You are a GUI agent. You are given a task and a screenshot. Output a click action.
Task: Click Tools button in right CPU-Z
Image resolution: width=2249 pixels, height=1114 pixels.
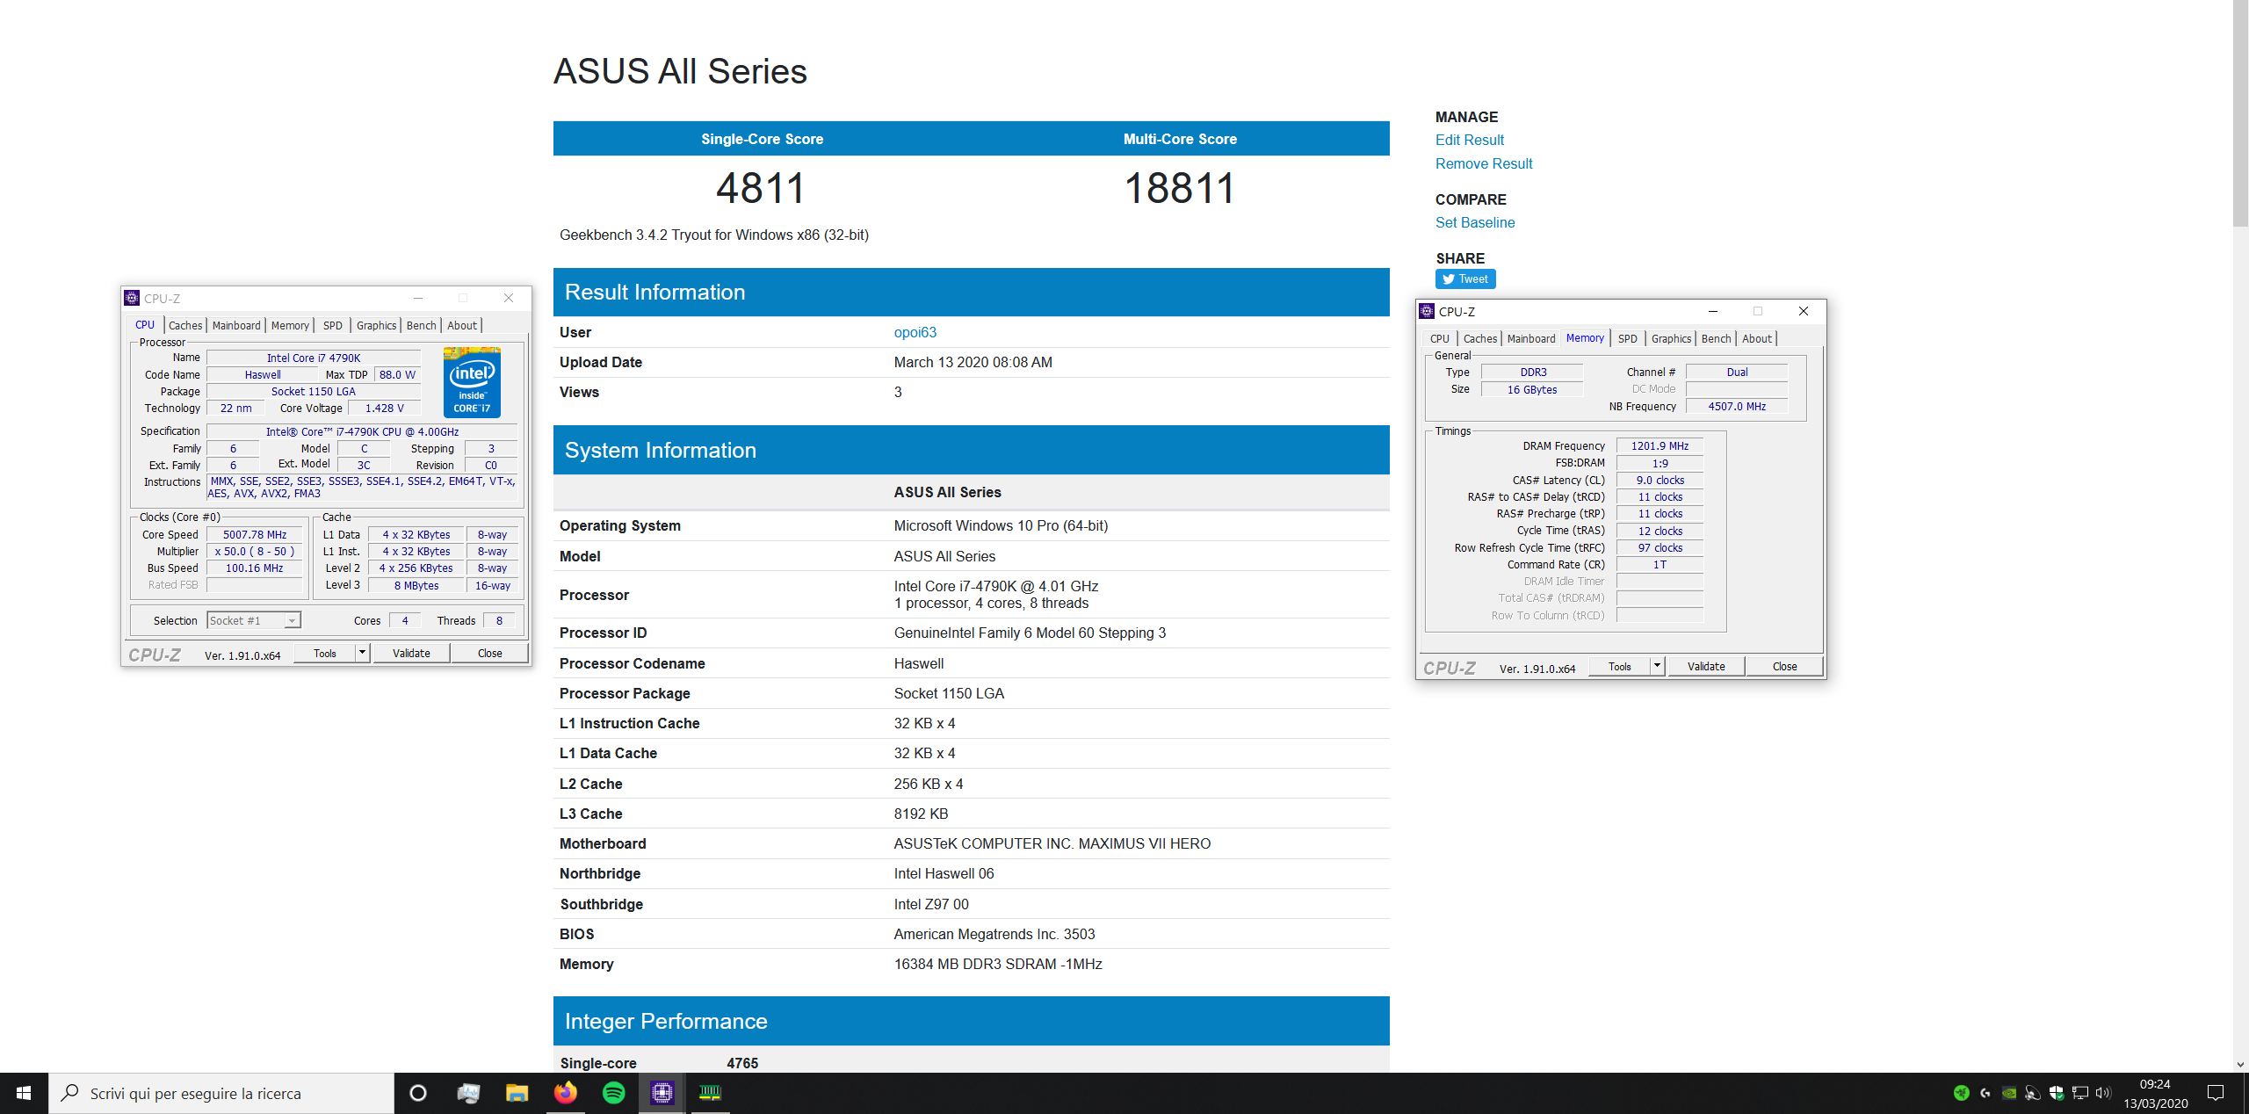(1620, 666)
